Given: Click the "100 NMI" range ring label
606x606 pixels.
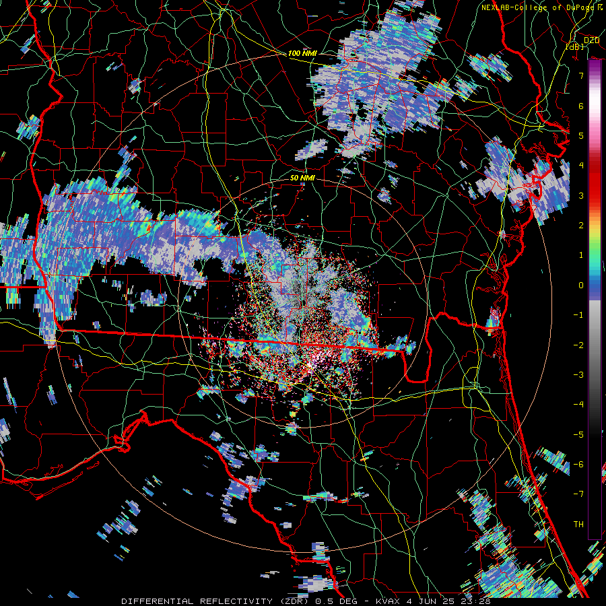Looking at the screenshot, I should [x=302, y=53].
